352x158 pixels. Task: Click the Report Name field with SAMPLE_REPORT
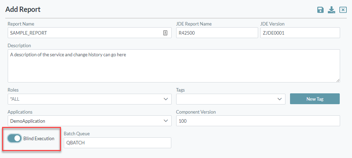coord(84,33)
